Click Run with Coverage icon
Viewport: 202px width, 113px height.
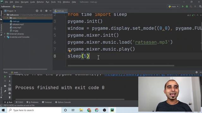coord(191,6)
